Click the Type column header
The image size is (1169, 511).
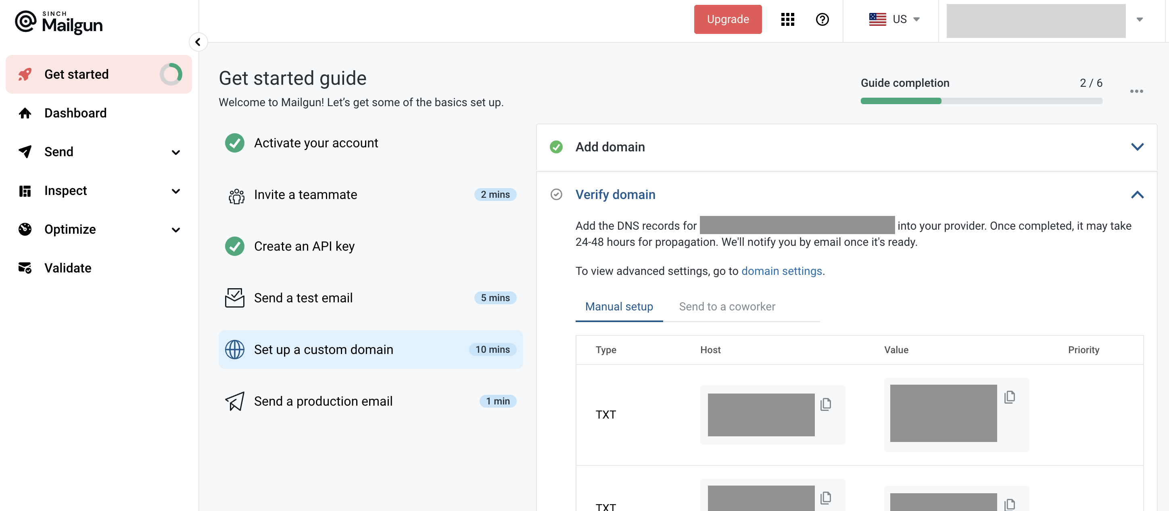[x=605, y=350]
